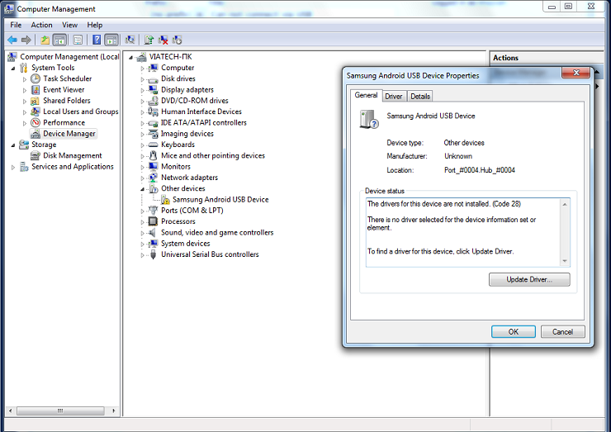611x432 pixels.
Task: Open the File menu
Action: point(16,25)
